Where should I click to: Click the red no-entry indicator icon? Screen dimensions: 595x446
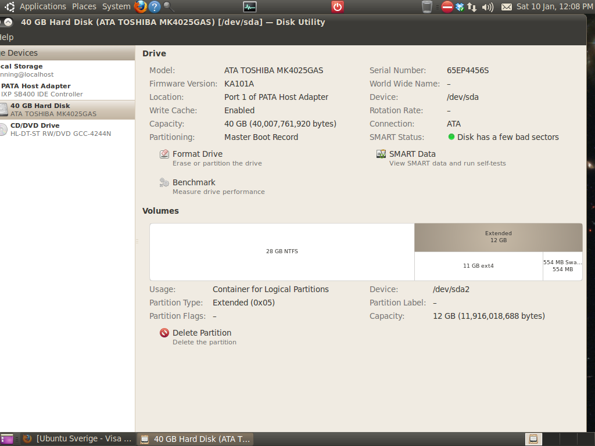tap(447, 6)
